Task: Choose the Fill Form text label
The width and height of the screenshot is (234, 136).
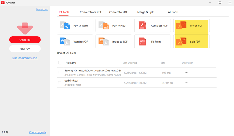Action: pos(156,42)
